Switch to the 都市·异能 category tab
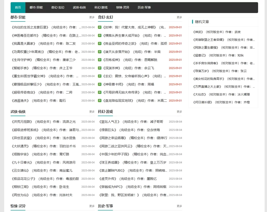Image resolution: width=267 pixels, height=212 pixels. [x=36, y=8]
